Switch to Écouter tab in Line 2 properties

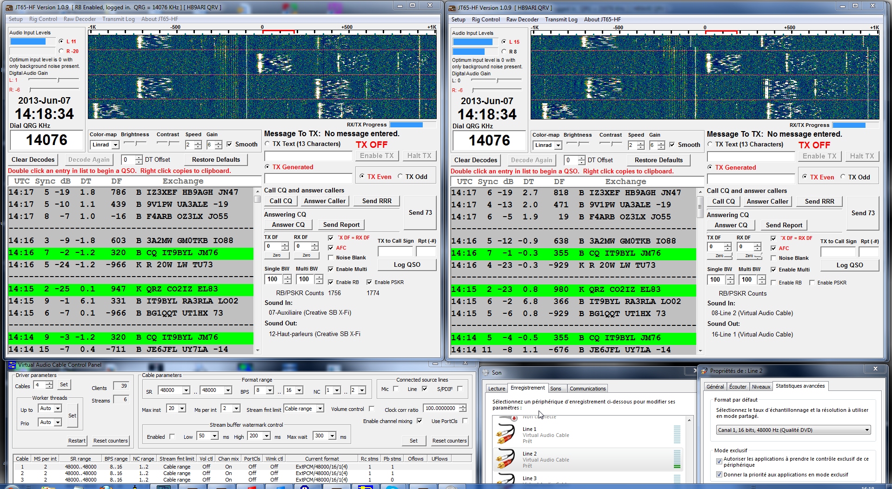[x=738, y=387]
